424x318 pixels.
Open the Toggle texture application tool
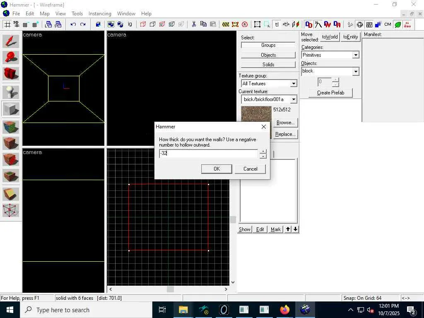pos(11,126)
